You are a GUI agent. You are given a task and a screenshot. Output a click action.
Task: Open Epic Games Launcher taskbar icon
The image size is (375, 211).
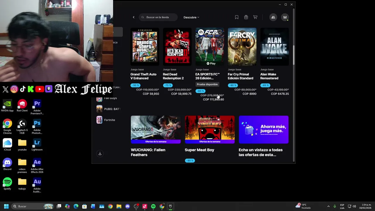[170, 206]
